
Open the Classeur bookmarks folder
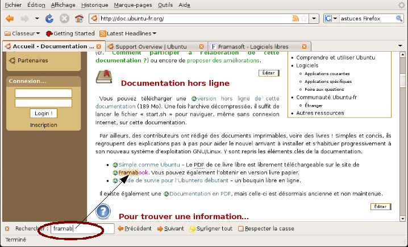pyautogui.click(x=23, y=34)
